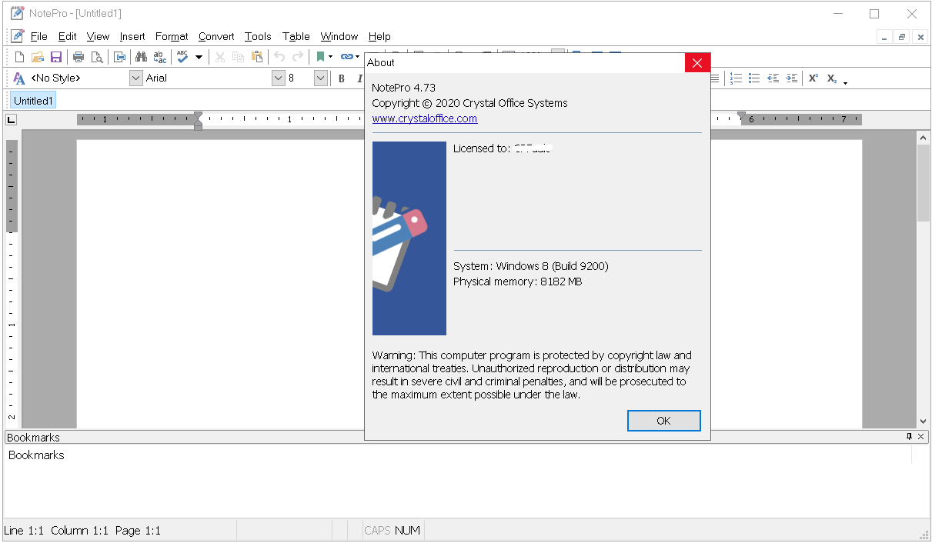
Task: Click the Paste clipboard icon
Action: pyautogui.click(x=257, y=57)
